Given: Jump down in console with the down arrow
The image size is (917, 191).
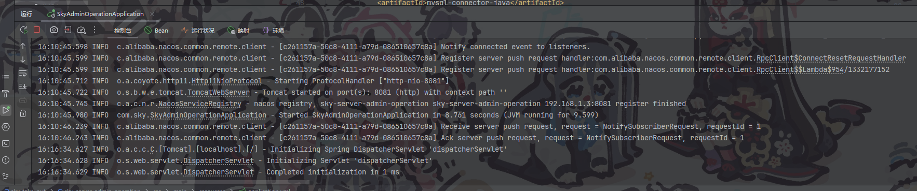Looking at the screenshot, I should [x=23, y=60].
